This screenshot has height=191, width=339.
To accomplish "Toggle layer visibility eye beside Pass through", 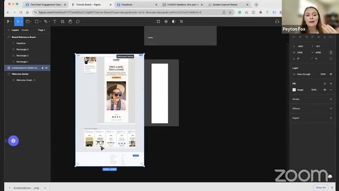I will [x=331, y=74].
